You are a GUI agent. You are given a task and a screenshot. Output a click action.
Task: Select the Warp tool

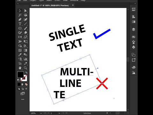click(x=20, y=42)
